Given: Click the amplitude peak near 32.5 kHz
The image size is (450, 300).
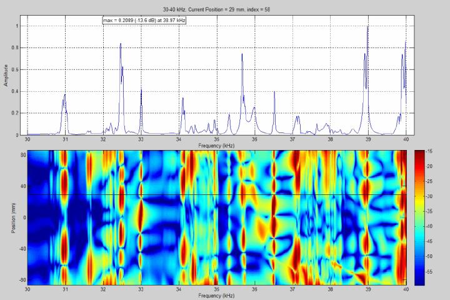Looking at the screenshot, I should click(121, 44).
